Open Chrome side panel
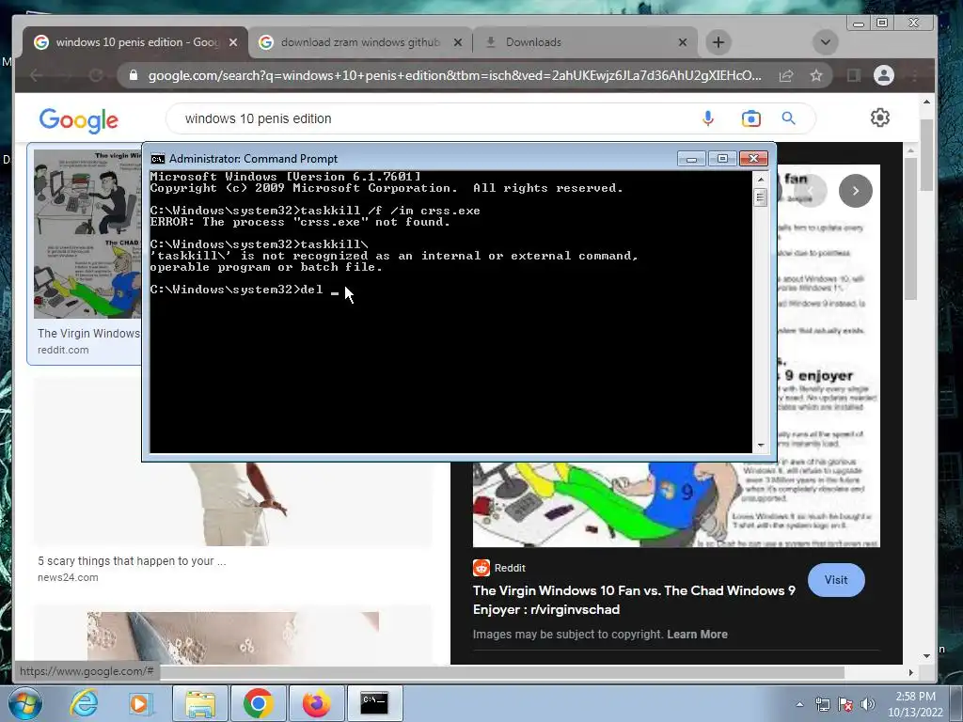 click(853, 75)
